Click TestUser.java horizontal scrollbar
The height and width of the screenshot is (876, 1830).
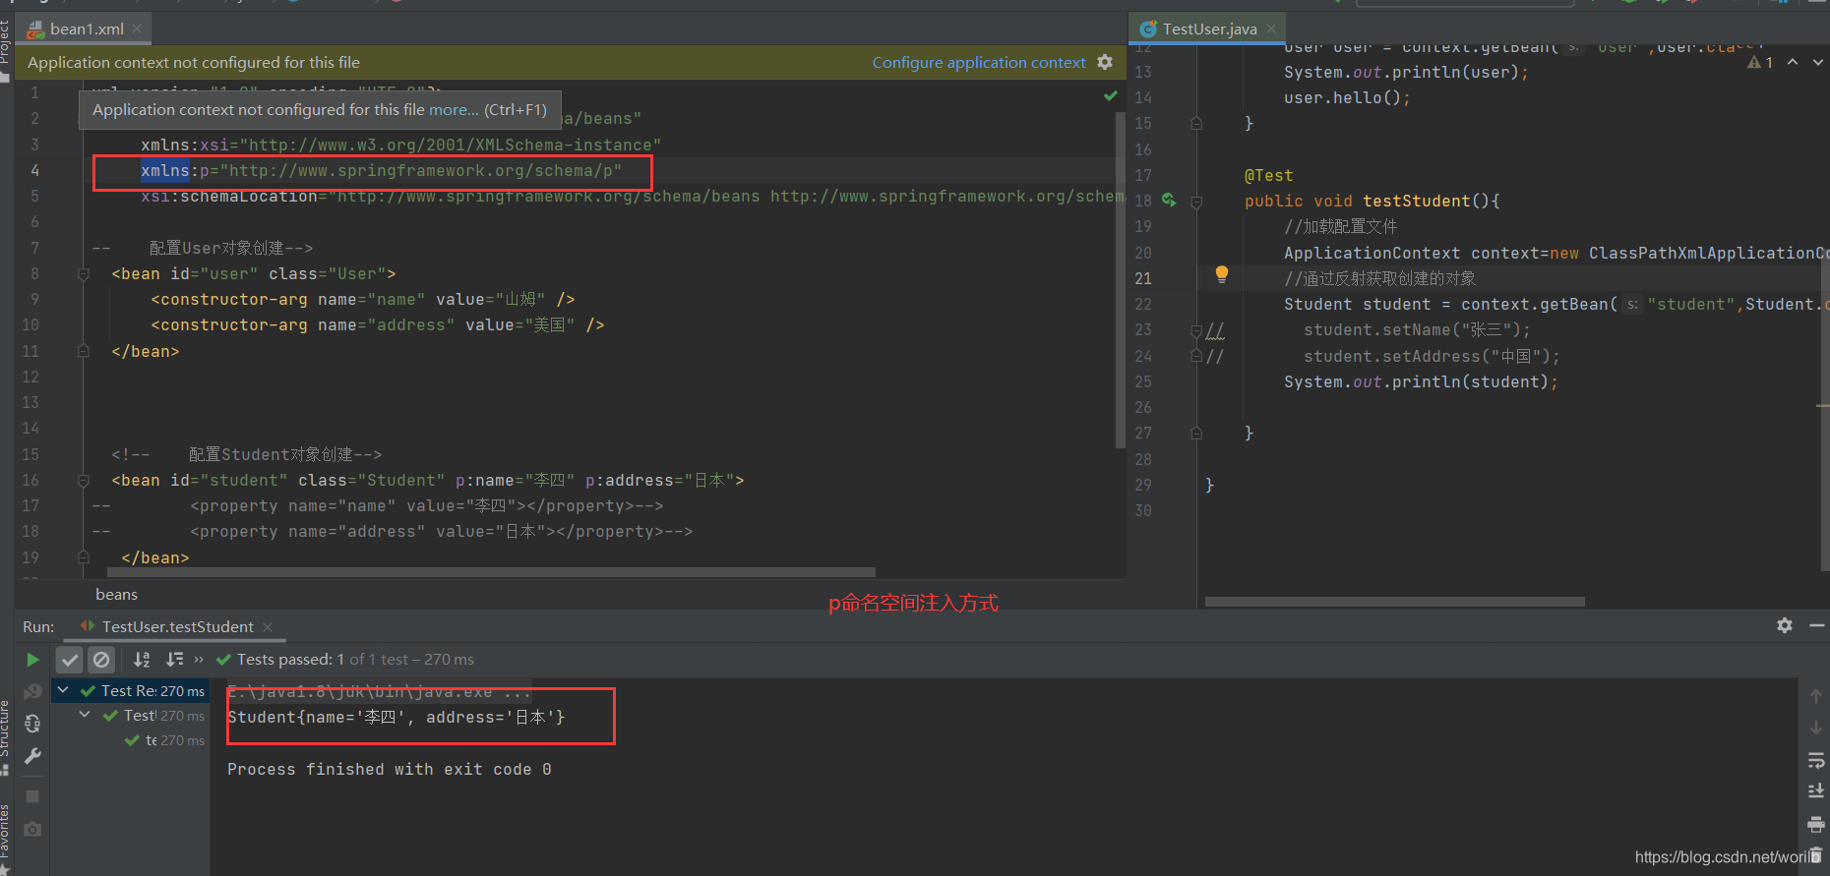pyautogui.click(x=1394, y=601)
